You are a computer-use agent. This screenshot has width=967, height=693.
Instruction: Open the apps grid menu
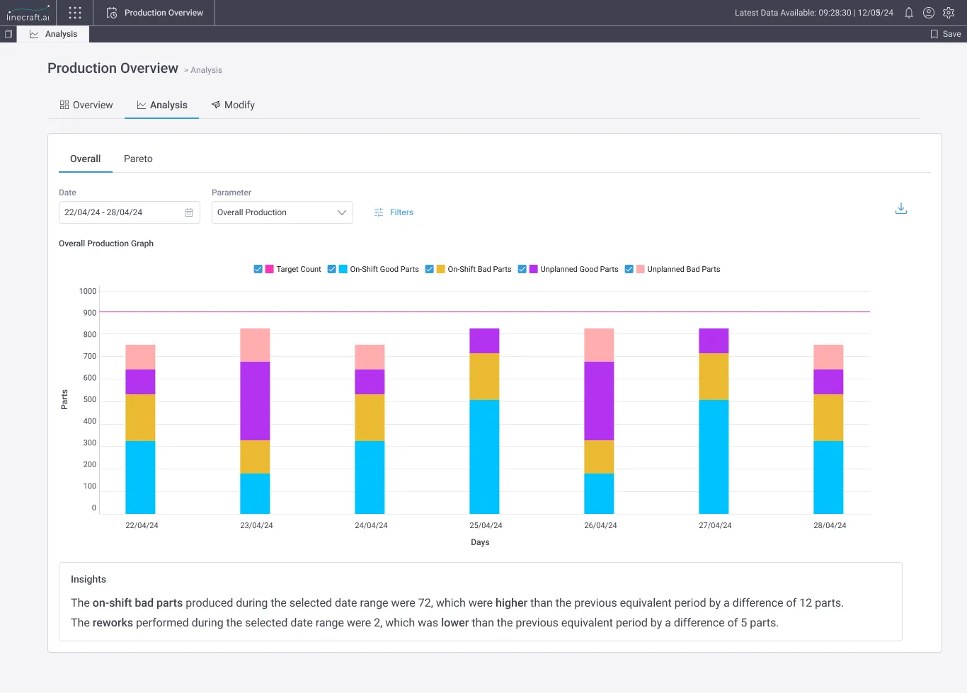pyautogui.click(x=75, y=13)
